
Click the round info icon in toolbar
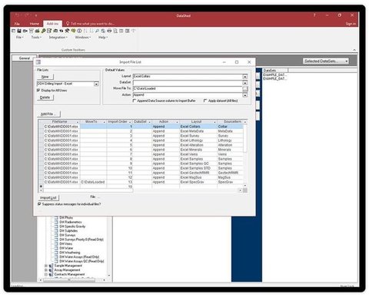pyautogui.click(x=79, y=31)
